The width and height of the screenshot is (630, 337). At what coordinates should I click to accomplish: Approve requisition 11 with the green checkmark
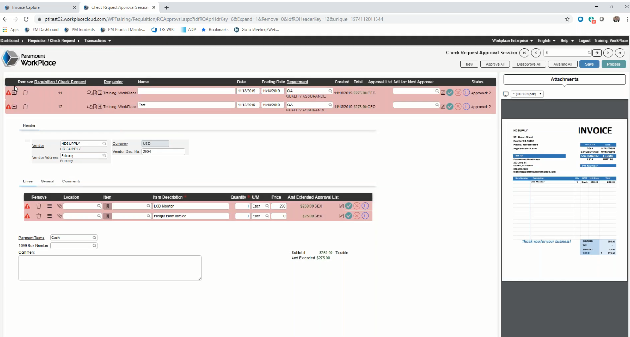pos(450,93)
